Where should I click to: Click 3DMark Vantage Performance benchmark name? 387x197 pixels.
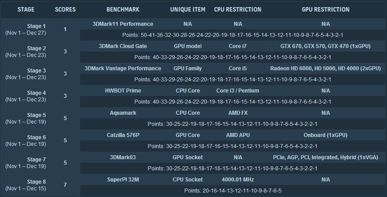(122, 68)
